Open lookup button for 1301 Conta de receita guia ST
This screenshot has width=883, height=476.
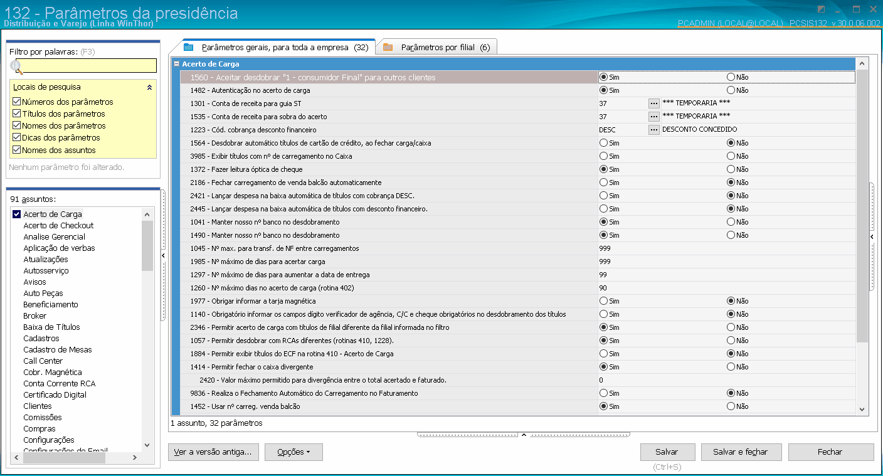pyautogui.click(x=653, y=103)
